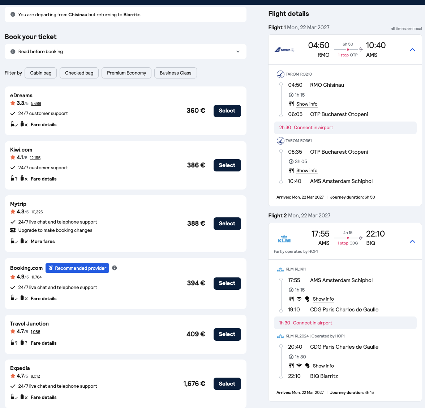Click the 1h 30 Connect in airport bar
The width and height of the screenshot is (425, 408).
(x=345, y=323)
